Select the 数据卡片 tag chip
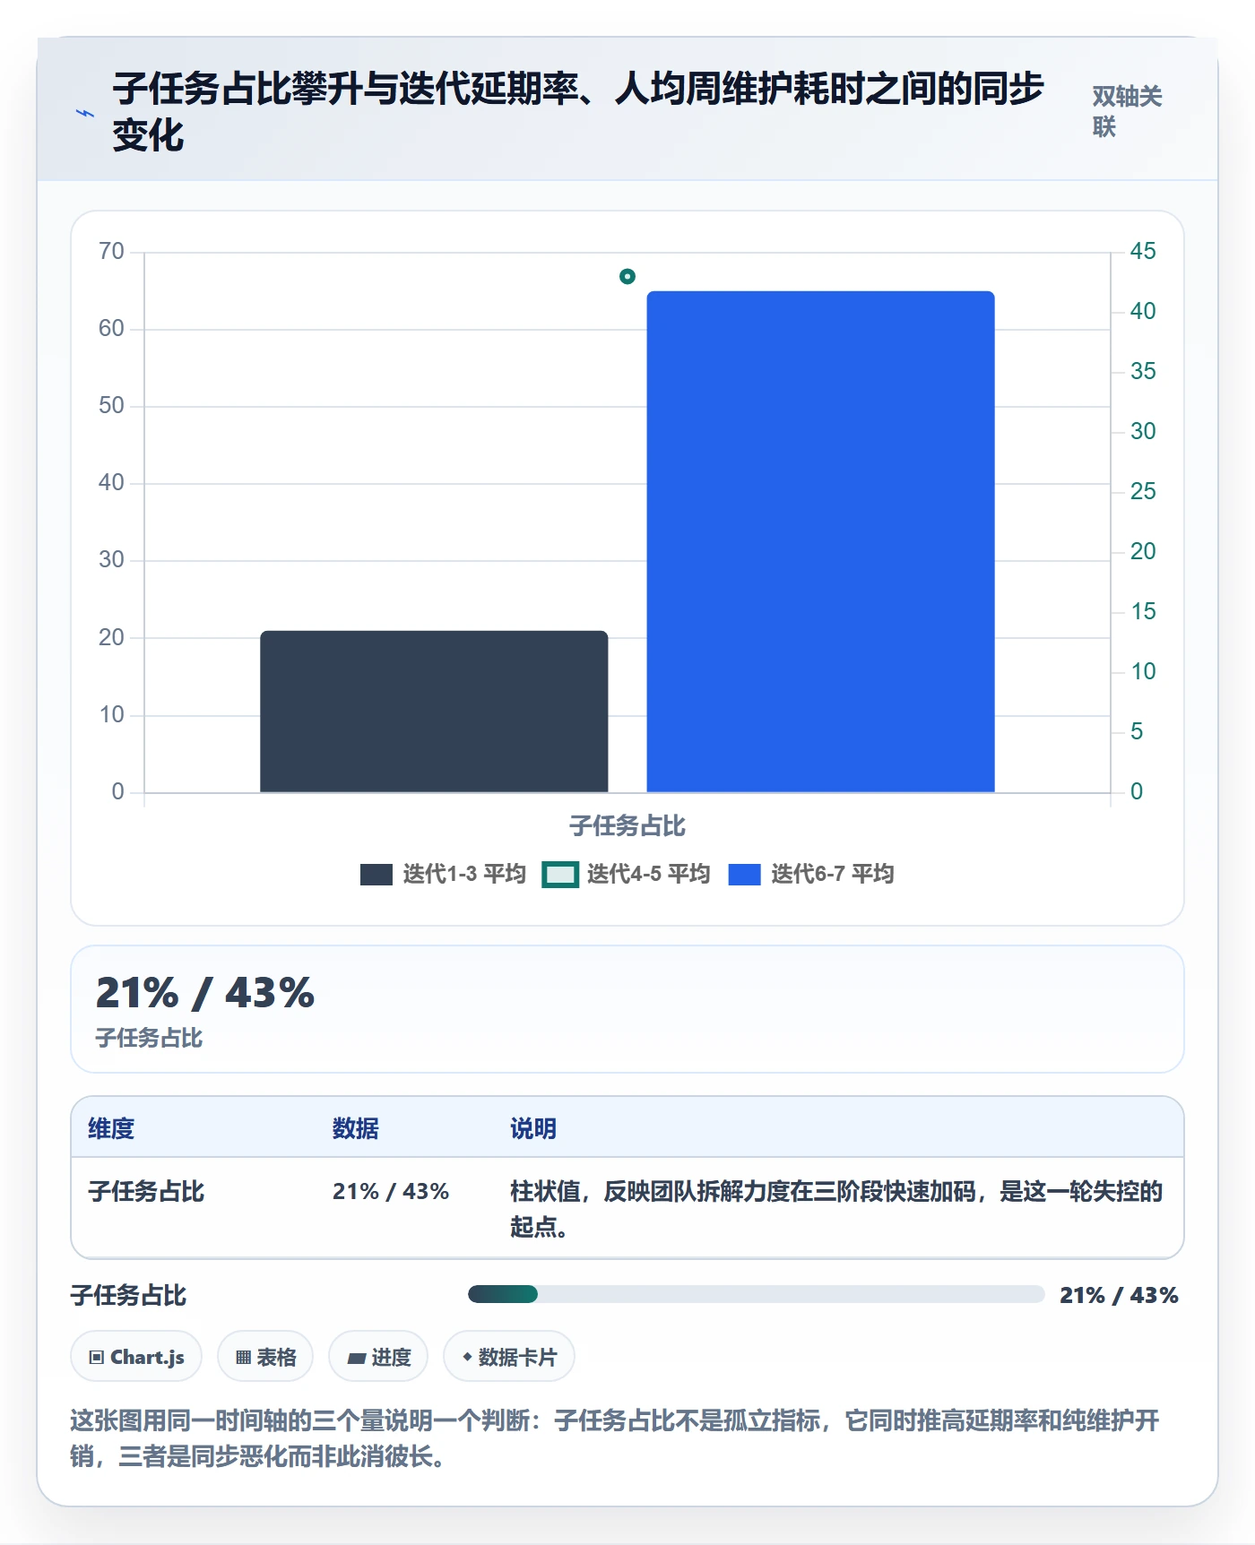1255x1545 pixels. coord(509,1357)
